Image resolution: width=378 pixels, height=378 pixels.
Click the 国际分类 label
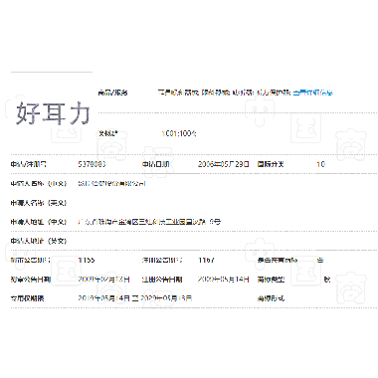(x=271, y=164)
